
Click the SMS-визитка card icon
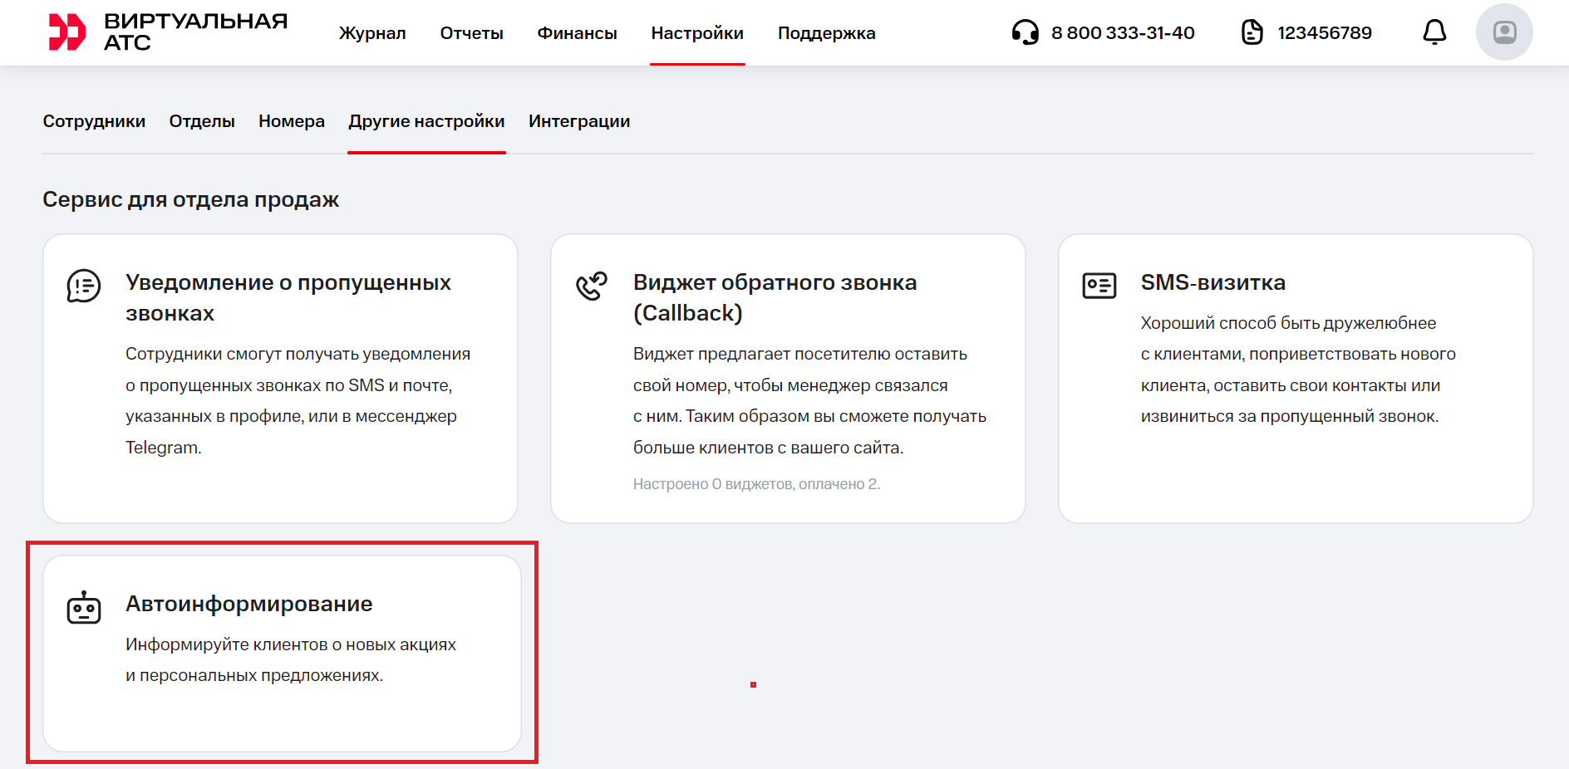(1099, 286)
